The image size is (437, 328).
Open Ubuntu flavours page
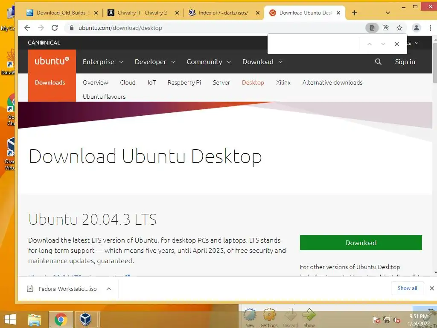click(x=104, y=97)
